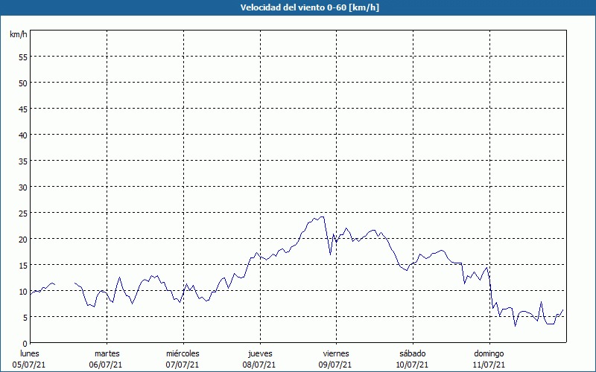Click the 'jueves' day label

tap(260, 353)
